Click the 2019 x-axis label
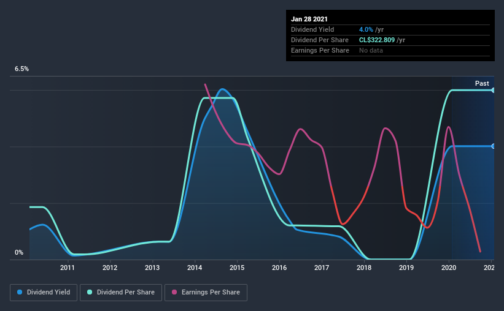504x311 pixels. coord(406,268)
